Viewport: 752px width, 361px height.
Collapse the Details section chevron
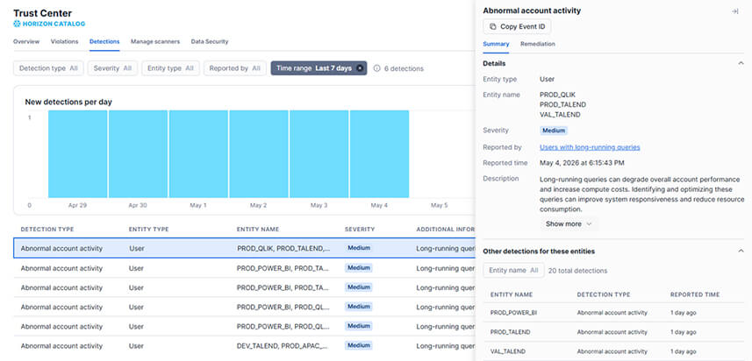pyautogui.click(x=741, y=63)
